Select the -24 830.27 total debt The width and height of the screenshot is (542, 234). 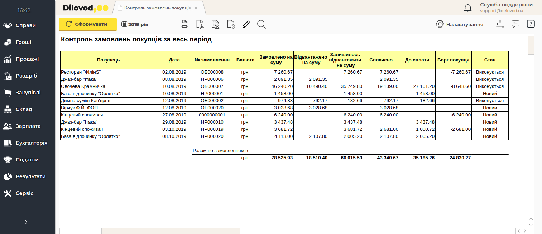coord(459,158)
